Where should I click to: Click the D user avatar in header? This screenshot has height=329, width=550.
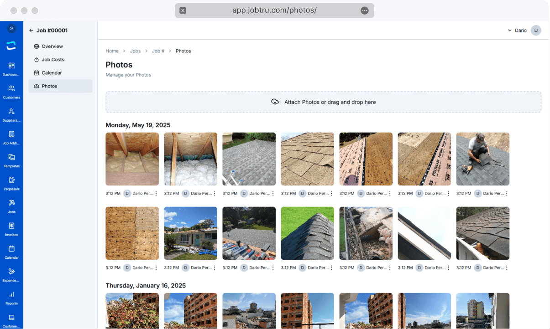coord(536,31)
